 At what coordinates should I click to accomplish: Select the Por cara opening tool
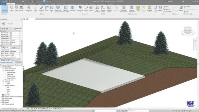156,9
